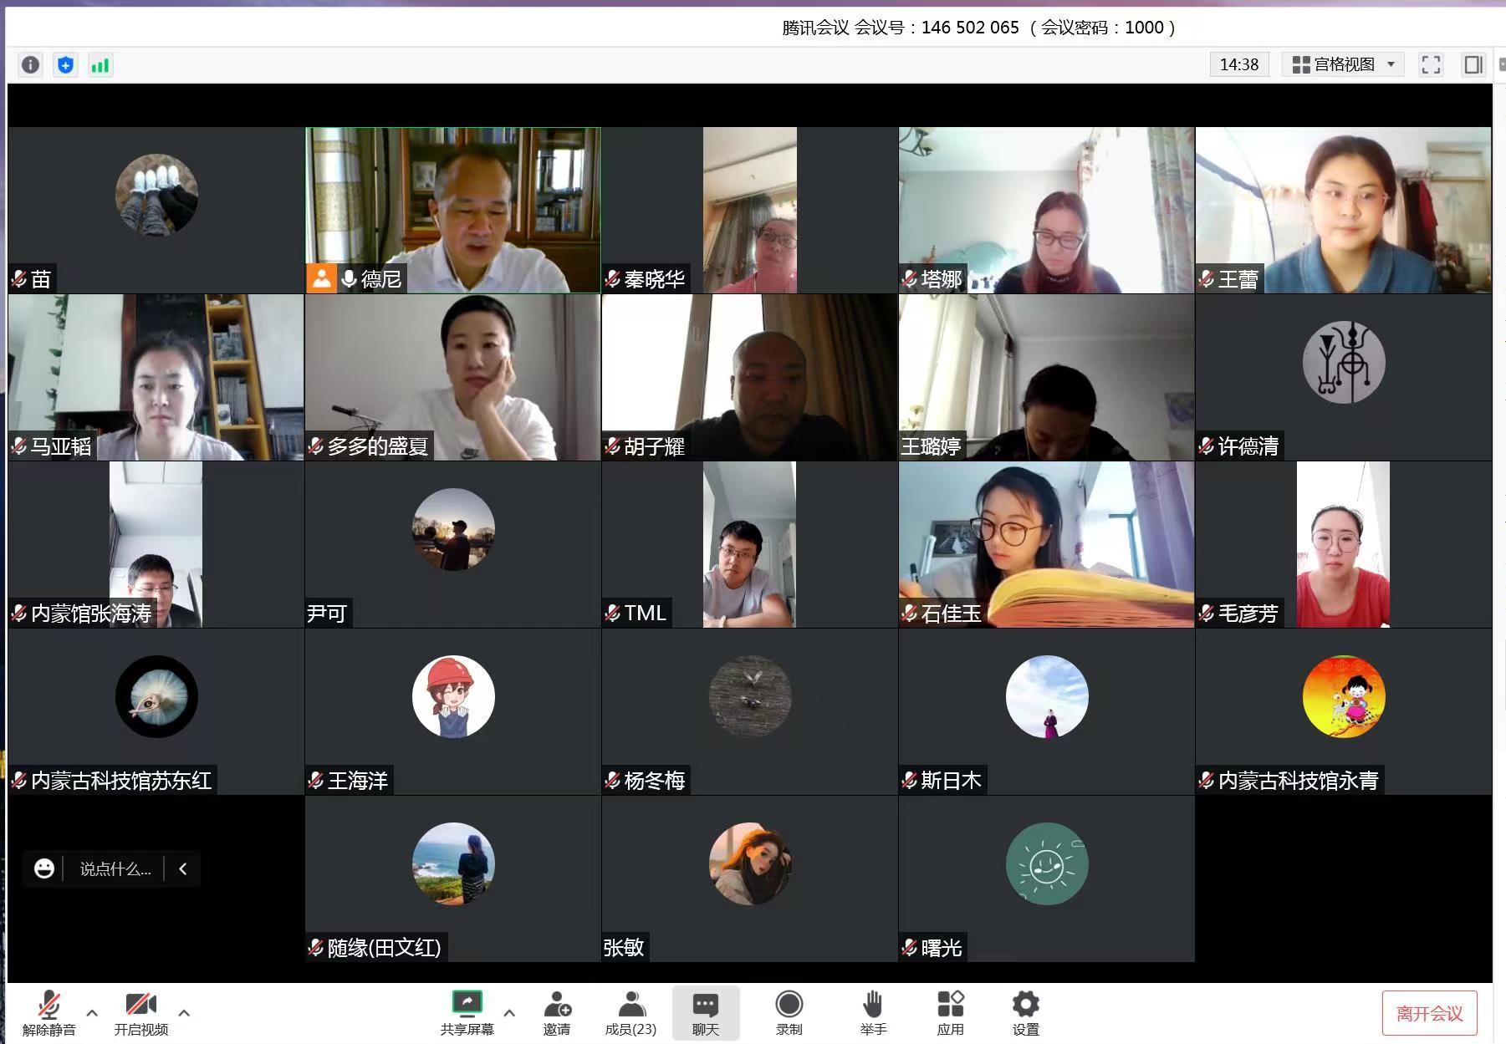The image size is (1506, 1044).
Task: Click 杨冬梅 avatar
Action: point(750,696)
